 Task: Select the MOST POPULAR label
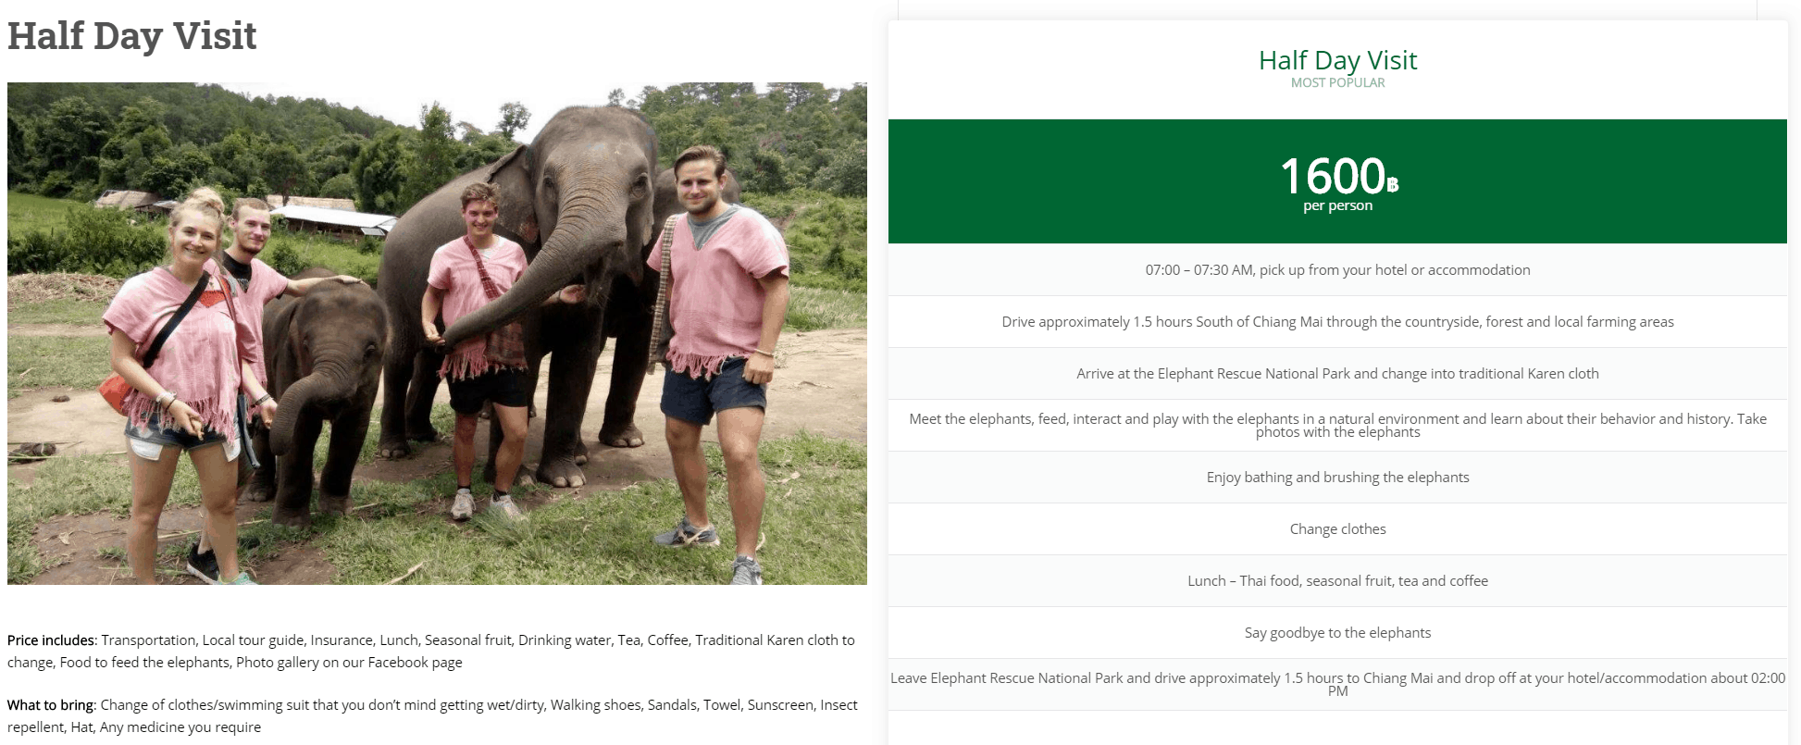pyautogui.click(x=1337, y=82)
